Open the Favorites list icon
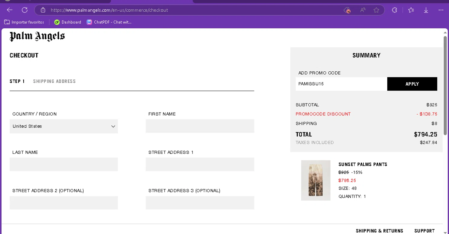Screen dimensions: 449x234 point(411,10)
